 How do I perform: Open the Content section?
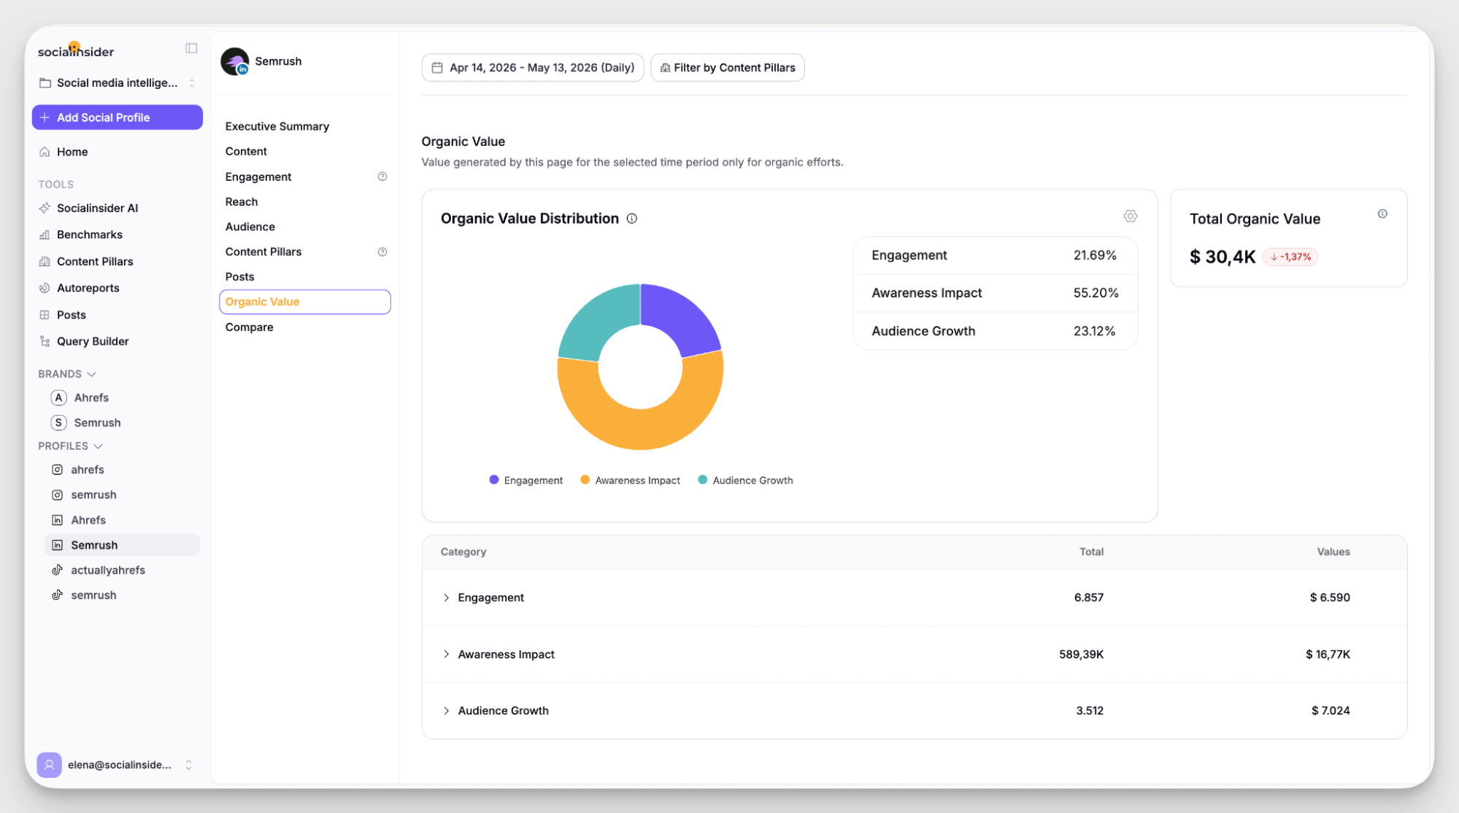[x=246, y=152]
